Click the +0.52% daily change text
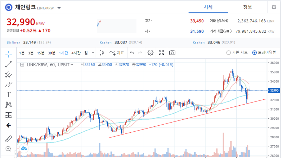Viewport: 281px width, 158px height. [28, 31]
